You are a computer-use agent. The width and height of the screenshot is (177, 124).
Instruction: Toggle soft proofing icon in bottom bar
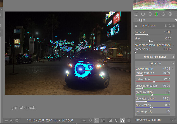[x=116, y=120]
